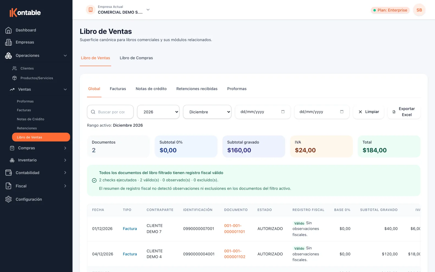
Task: Open document 001-001-000001102 link
Action: (x=235, y=254)
